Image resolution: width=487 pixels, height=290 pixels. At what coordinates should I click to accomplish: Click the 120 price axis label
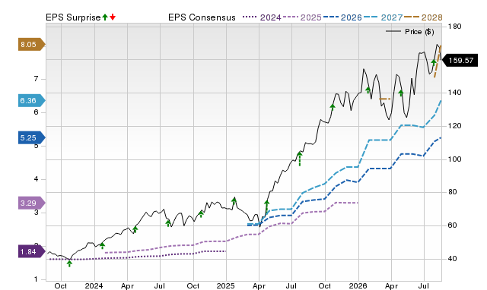pos(454,126)
